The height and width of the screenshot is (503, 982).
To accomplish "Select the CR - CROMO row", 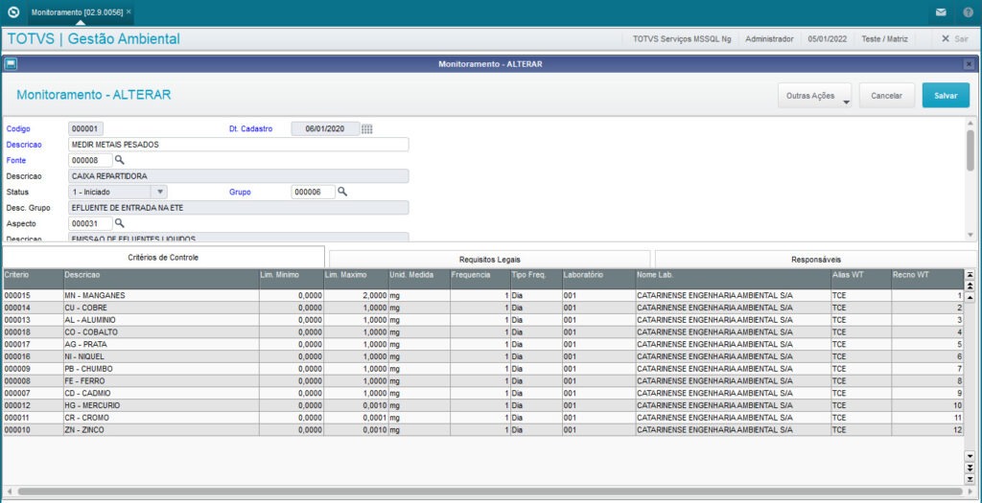I will point(483,418).
